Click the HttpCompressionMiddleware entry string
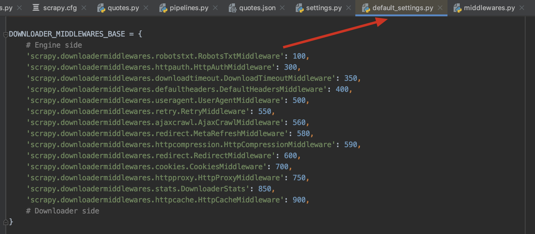 (181, 145)
